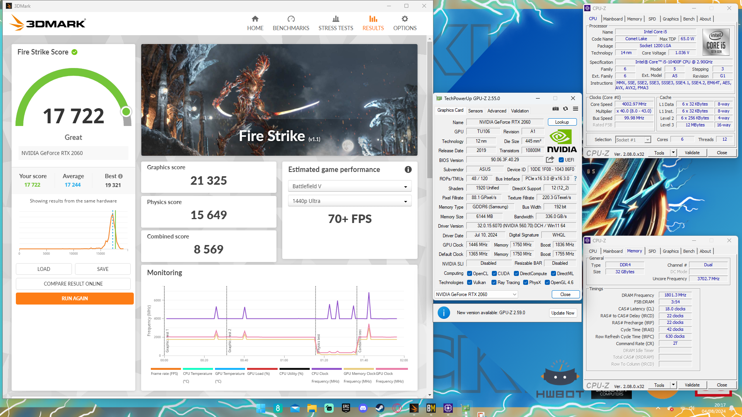Click the blue info icon for new version

click(x=444, y=313)
